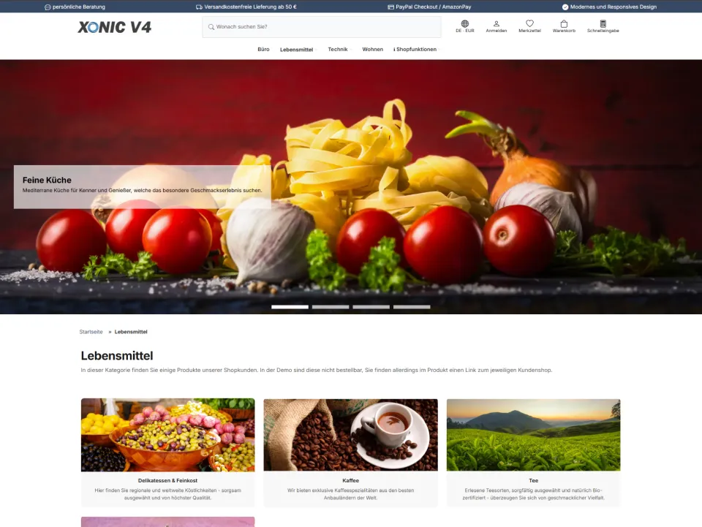Click the Tee plantation thumbnail image
This screenshot has height=527, width=702.
coord(533,435)
